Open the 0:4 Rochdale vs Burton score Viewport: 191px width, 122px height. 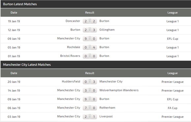(x=90, y=47)
